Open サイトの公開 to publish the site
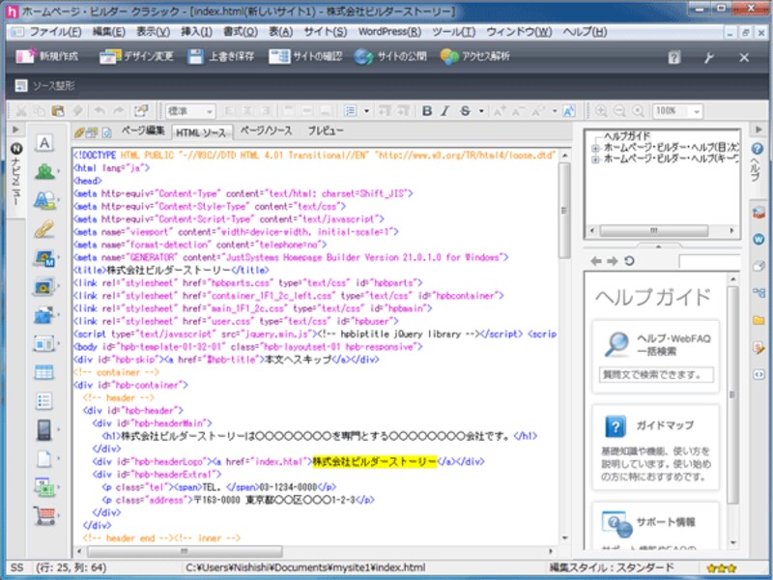The image size is (773, 580). click(390, 57)
